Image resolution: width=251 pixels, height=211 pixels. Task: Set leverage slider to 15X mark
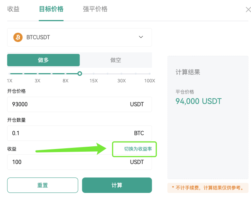[x=93, y=74]
